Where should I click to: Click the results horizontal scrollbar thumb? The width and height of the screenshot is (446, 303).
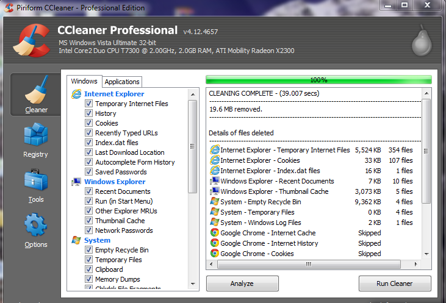coord(309,265)
